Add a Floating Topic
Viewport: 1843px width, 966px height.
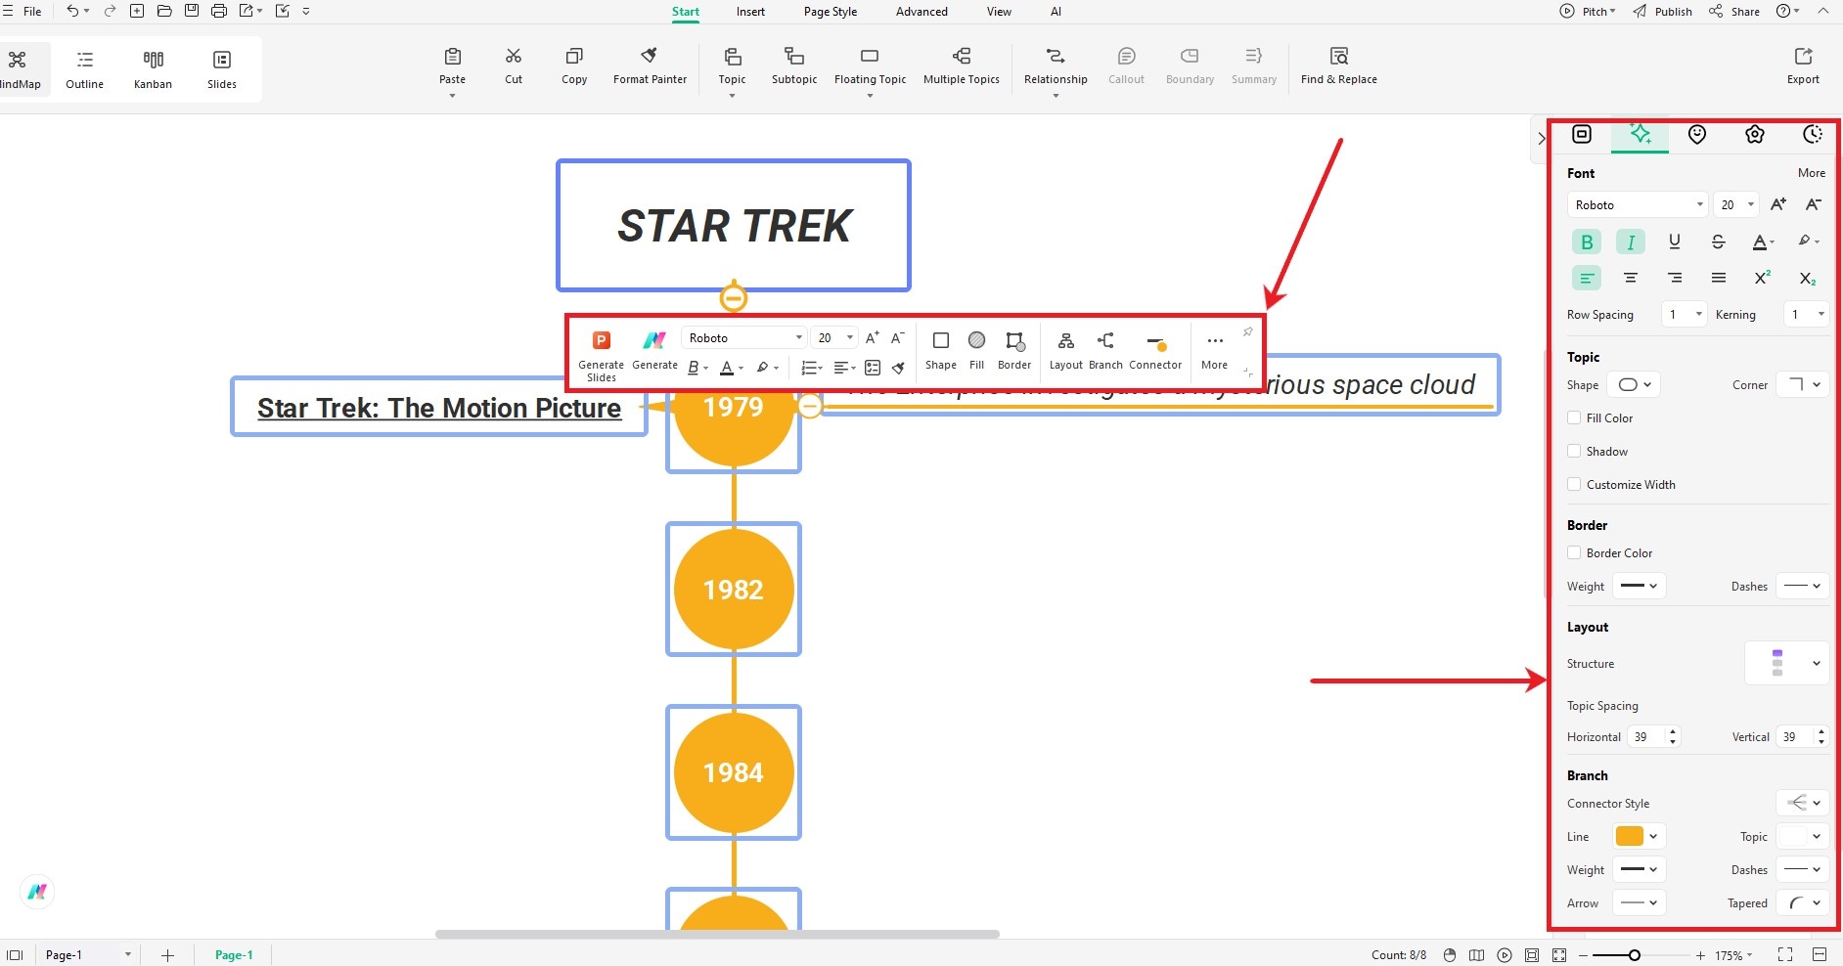(870, 66)
